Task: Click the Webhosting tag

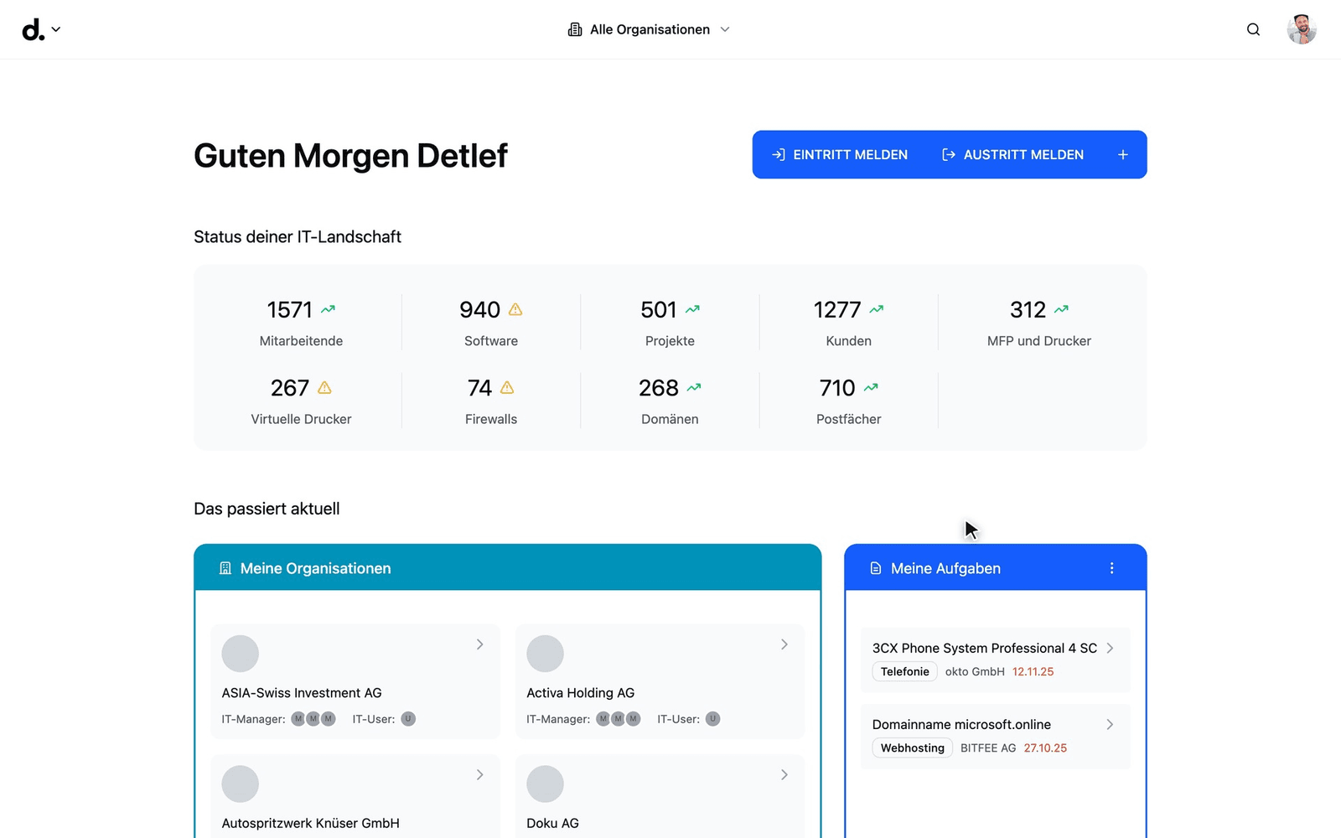Action: (912, 747)
